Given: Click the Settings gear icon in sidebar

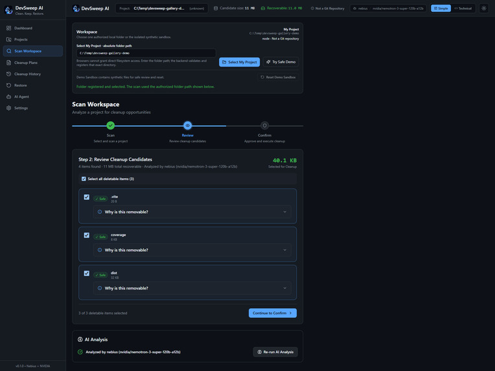Looking at the screenshot, I should click(x=9, y=108).
